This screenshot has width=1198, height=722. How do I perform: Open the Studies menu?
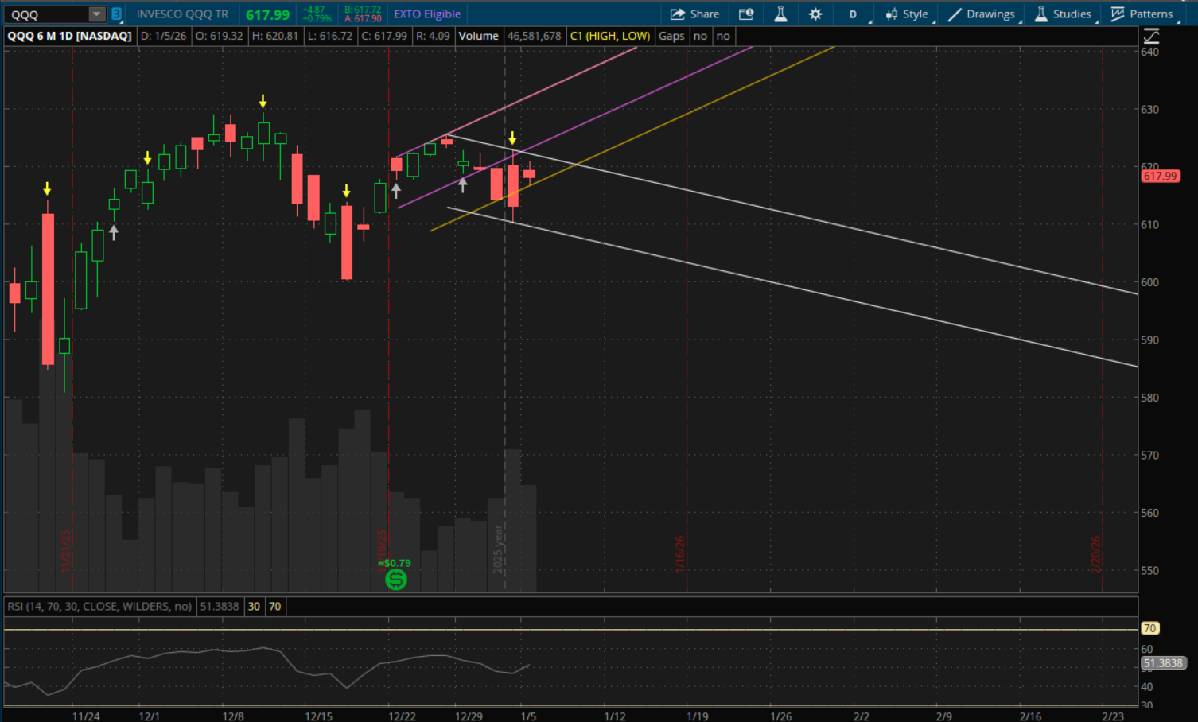pyautogui.click(x=1063, y=14)
